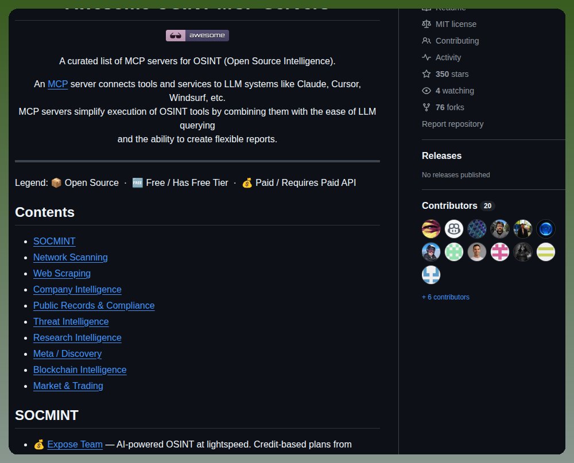
Task: Open the green checkered identicon contributor avatar
Action: [x=454, y=252]
